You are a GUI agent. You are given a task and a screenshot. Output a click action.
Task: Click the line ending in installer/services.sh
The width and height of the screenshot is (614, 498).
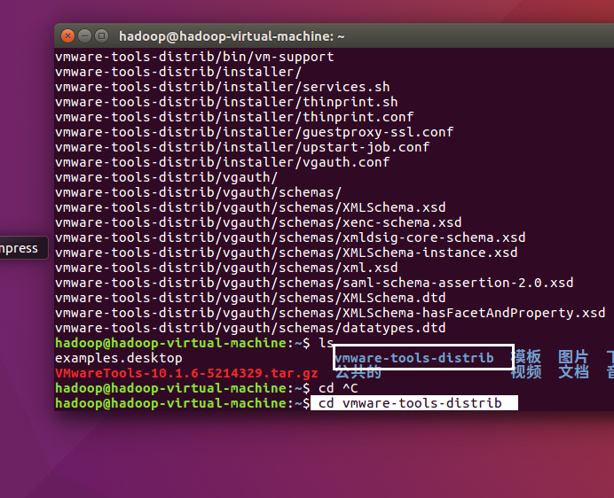223,87
